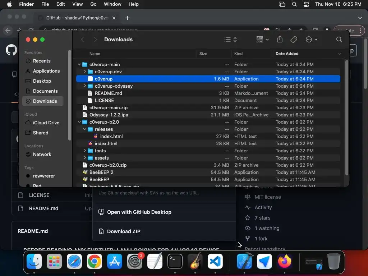Image resolution: width=368 pixels, height=276 pixels.
Task: Click the 1 fork link on GitHub
Action: click(x=261, y=239)
